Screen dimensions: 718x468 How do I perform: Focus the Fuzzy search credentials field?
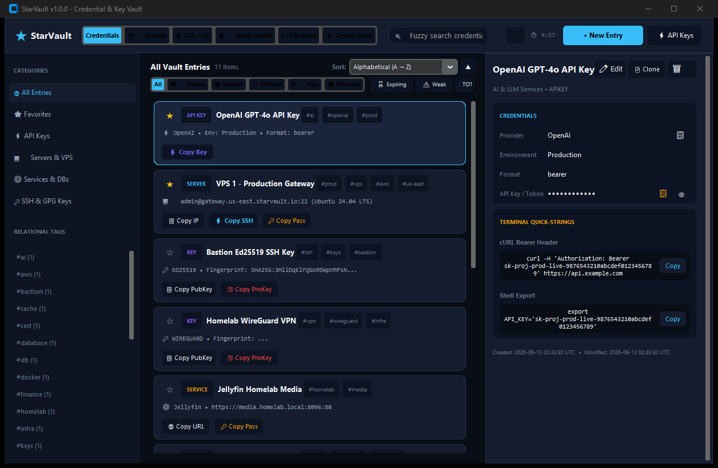click(x=438, y=35)
